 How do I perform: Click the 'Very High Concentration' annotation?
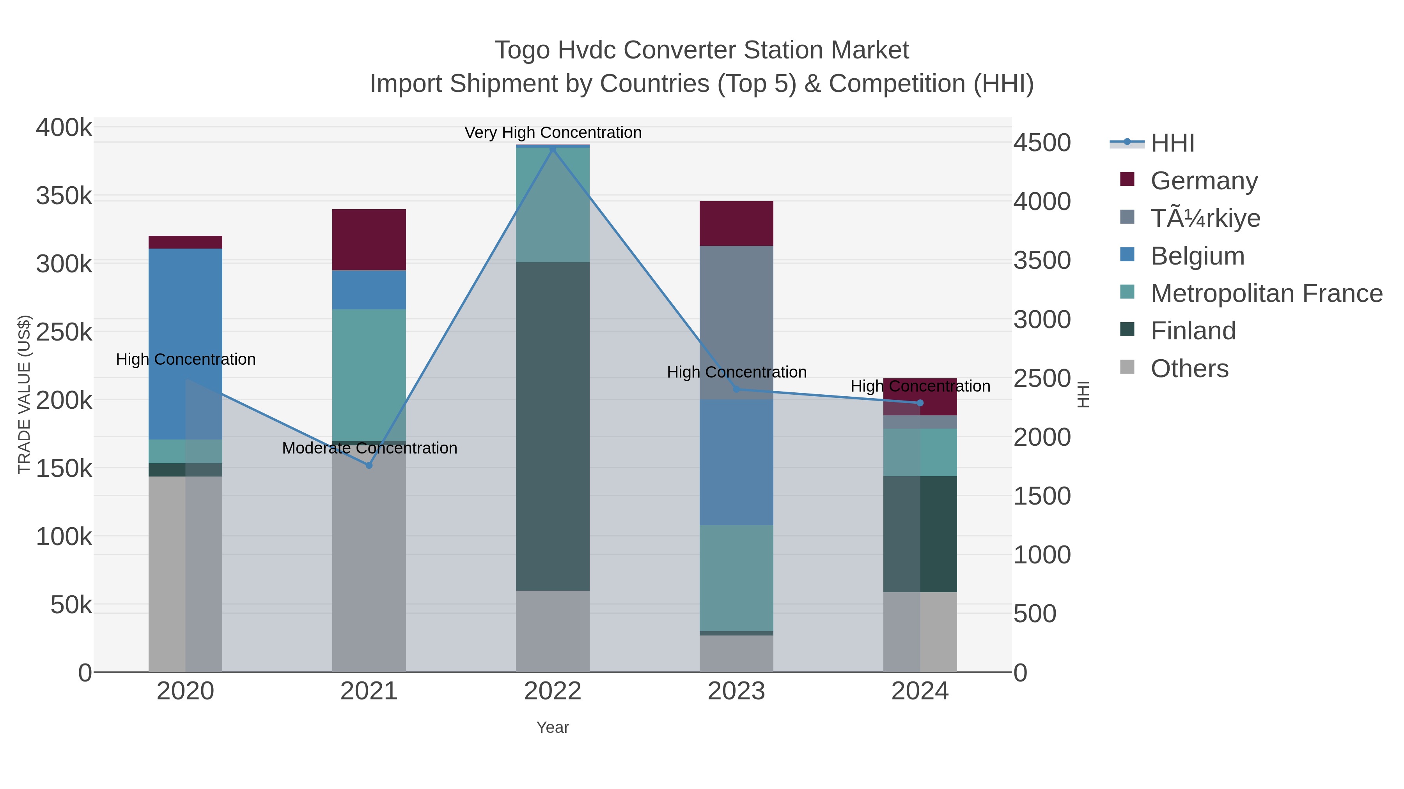[553, 132]
